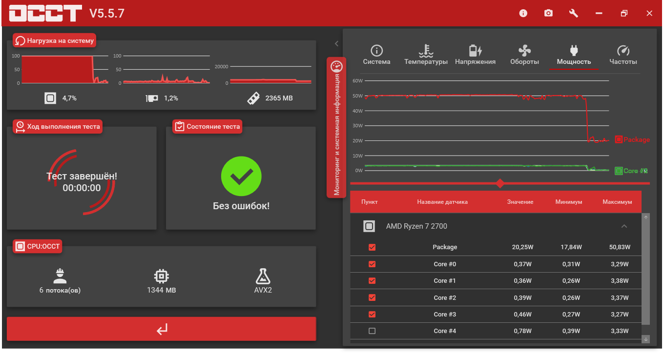Toggle the Core #2 sensor checkbox
The height and width of the screenshot is (355, 664).
(372, 297)
